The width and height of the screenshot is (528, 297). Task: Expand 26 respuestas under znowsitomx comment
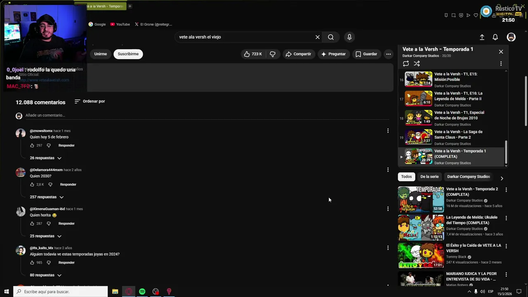45,158
